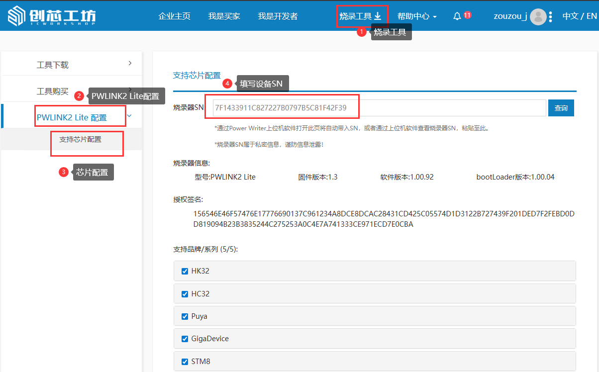Collapse the PWLINK2 Lite 配置 section
Screen dimensions: 599x372
pos(129,116)
